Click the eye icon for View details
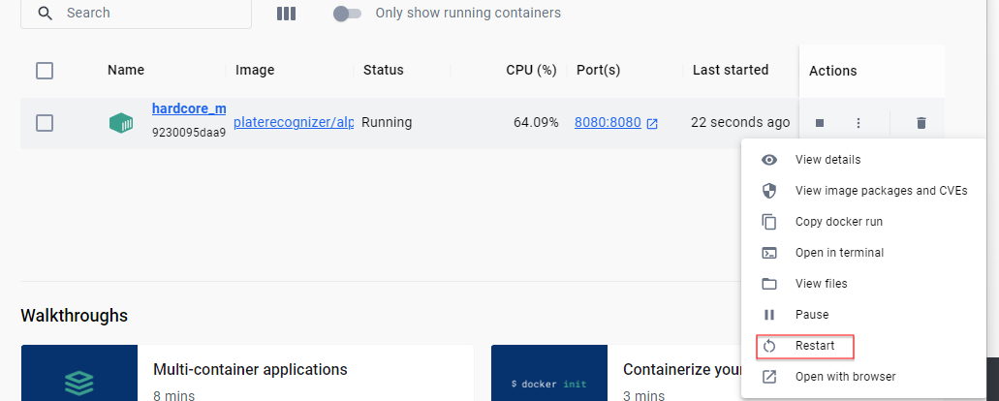 [x=769, y=160]
